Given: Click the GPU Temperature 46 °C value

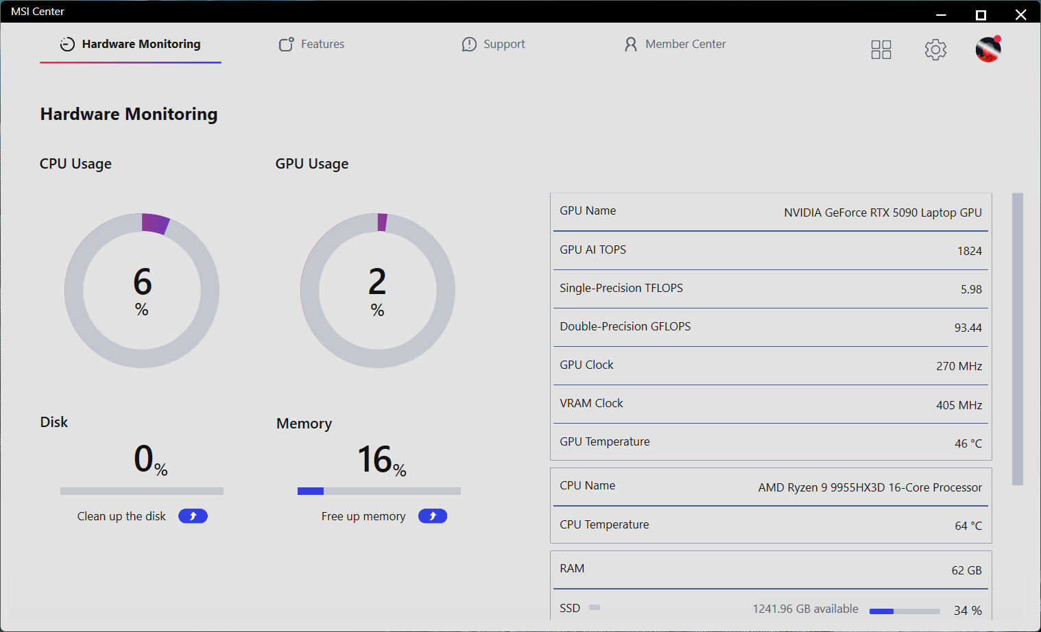Looking at the screenshot, I should coord(968,443).
